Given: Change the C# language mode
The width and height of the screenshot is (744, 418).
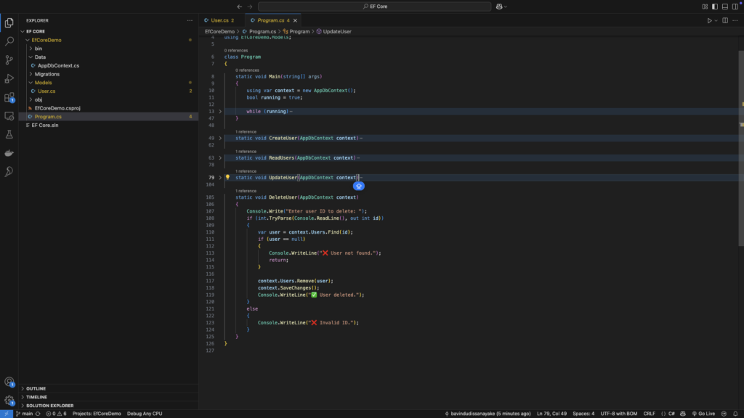Looking at the screenshot, I should (671, 414).
